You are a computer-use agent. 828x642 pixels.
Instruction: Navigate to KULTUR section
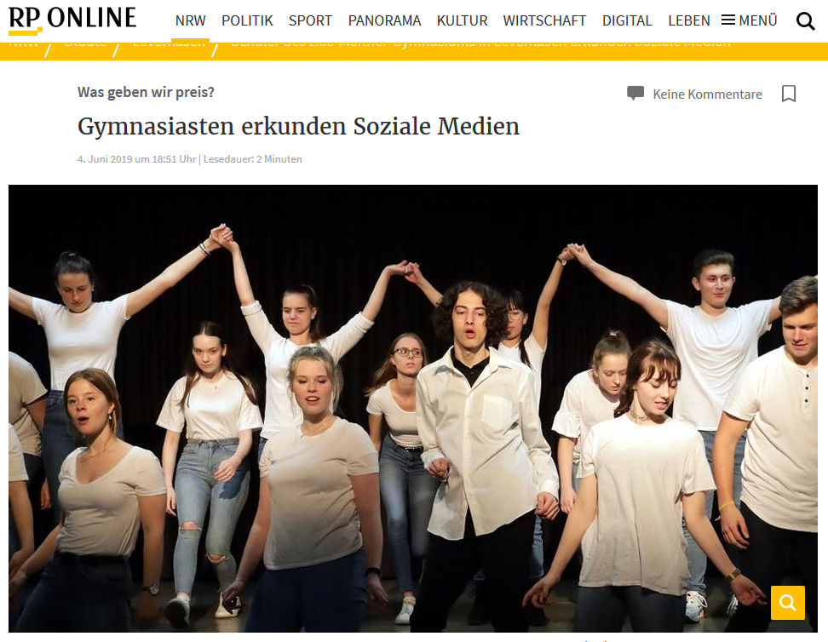pos(462,20)
